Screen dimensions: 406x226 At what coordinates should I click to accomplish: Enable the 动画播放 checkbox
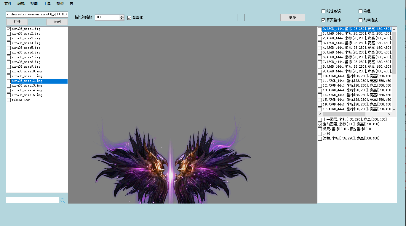pos(360,20)
